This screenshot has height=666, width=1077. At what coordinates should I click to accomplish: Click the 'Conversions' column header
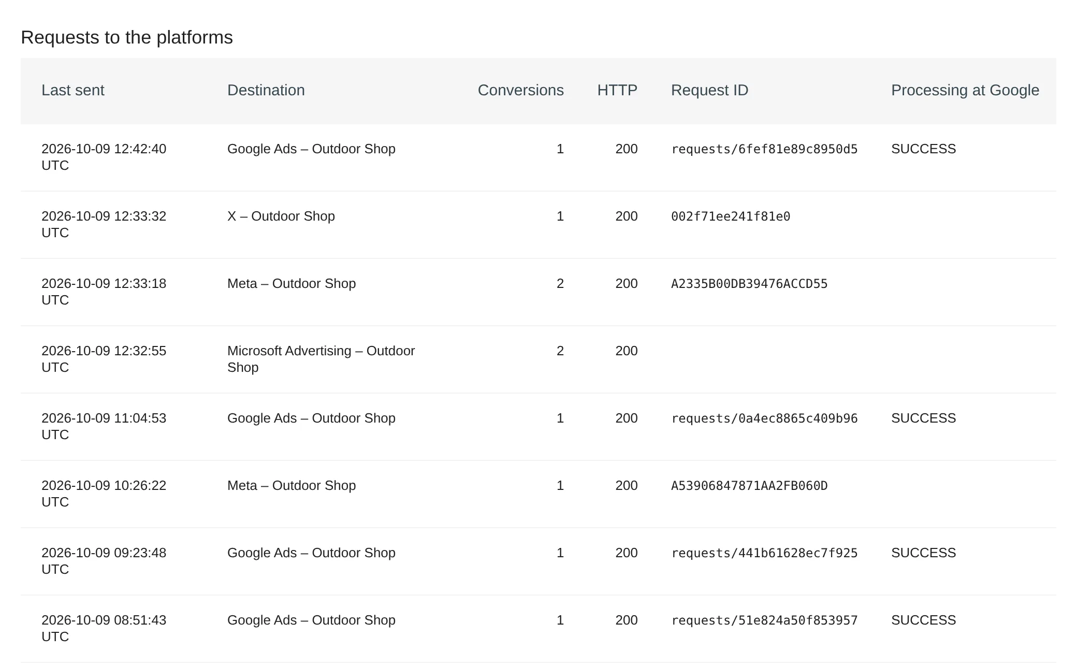(x=520, y=90)
